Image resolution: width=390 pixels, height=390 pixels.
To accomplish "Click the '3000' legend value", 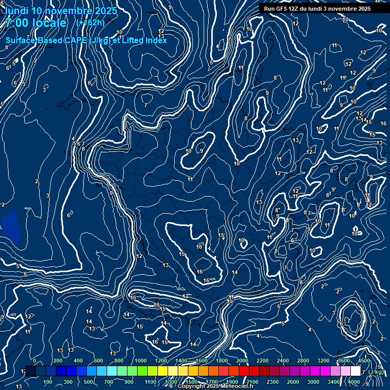I will coord(313,382).
